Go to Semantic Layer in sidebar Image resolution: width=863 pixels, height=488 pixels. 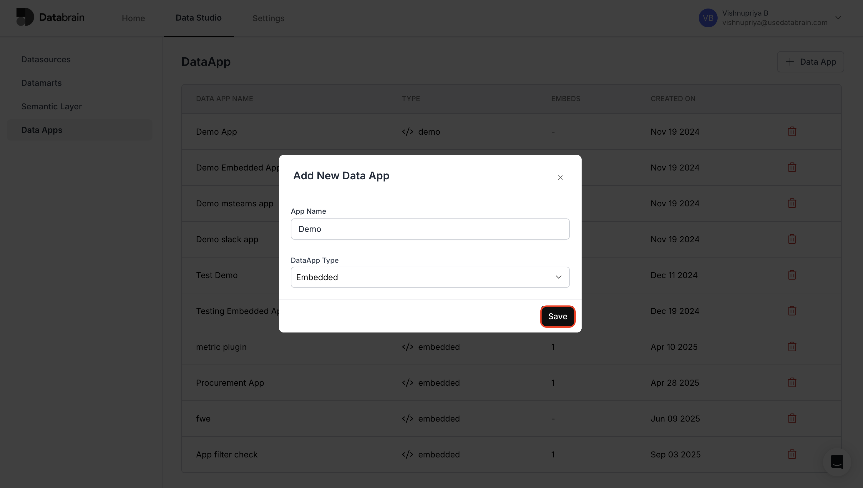coord(51,106)
